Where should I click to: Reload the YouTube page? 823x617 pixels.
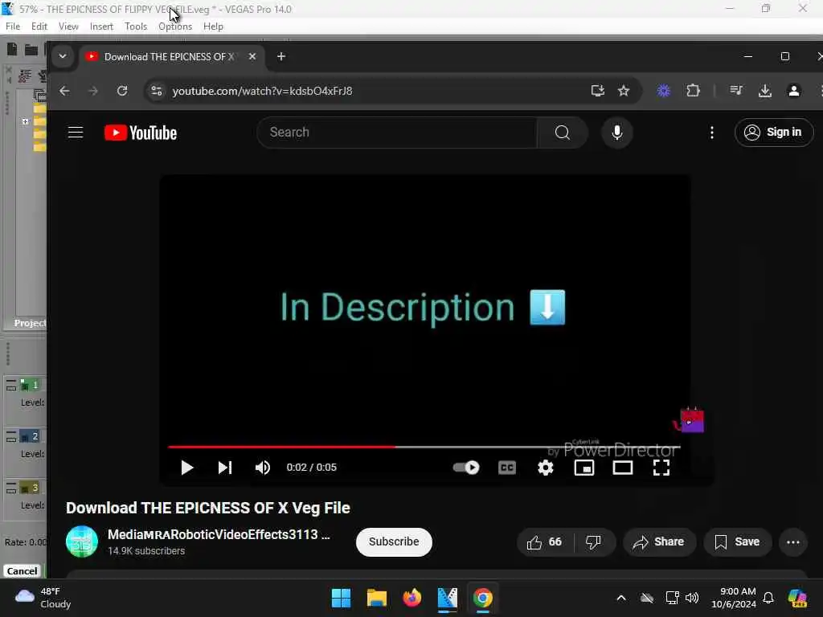[122, 91]
